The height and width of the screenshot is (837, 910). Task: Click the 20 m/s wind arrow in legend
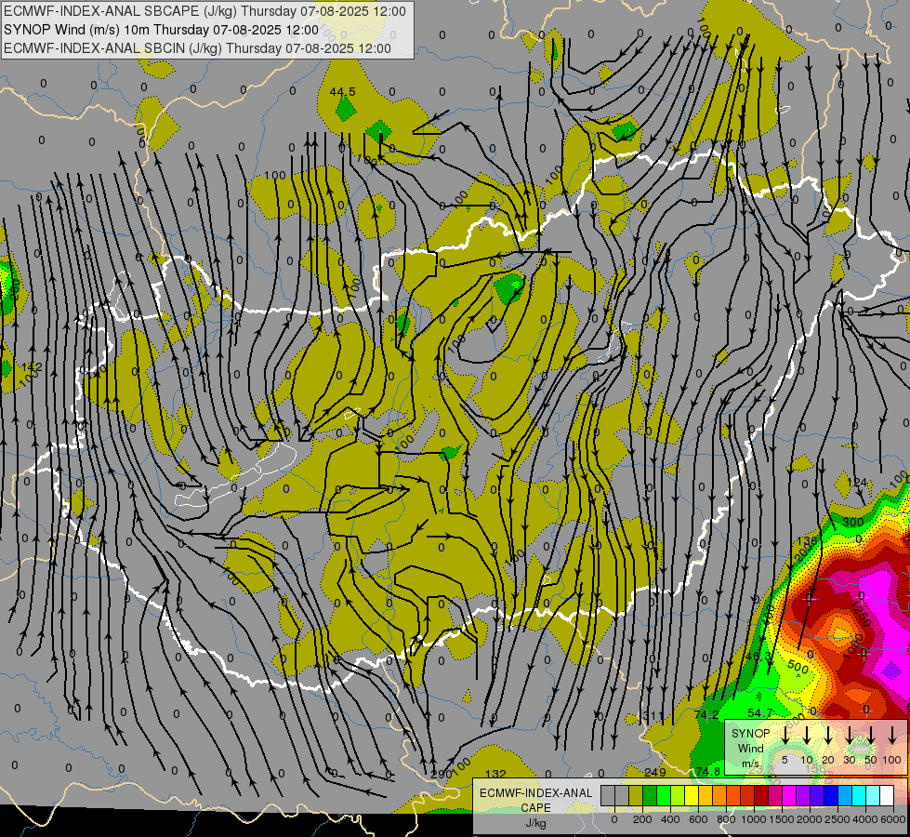click(x=828, y=736)
